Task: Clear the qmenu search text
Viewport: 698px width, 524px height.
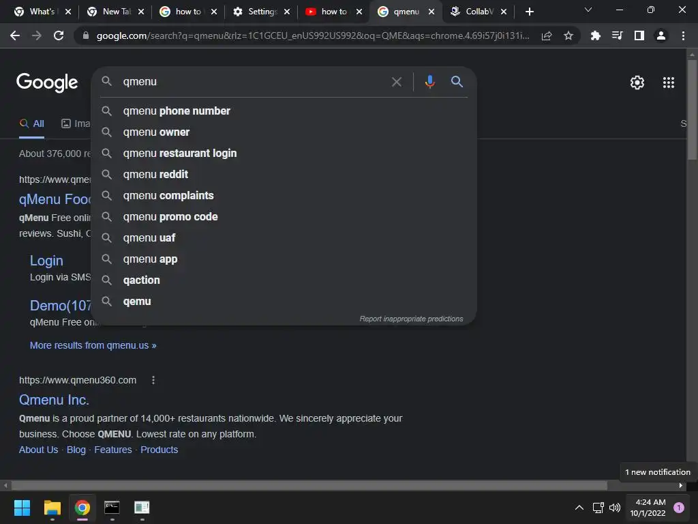Action: (x=396, y=82)
